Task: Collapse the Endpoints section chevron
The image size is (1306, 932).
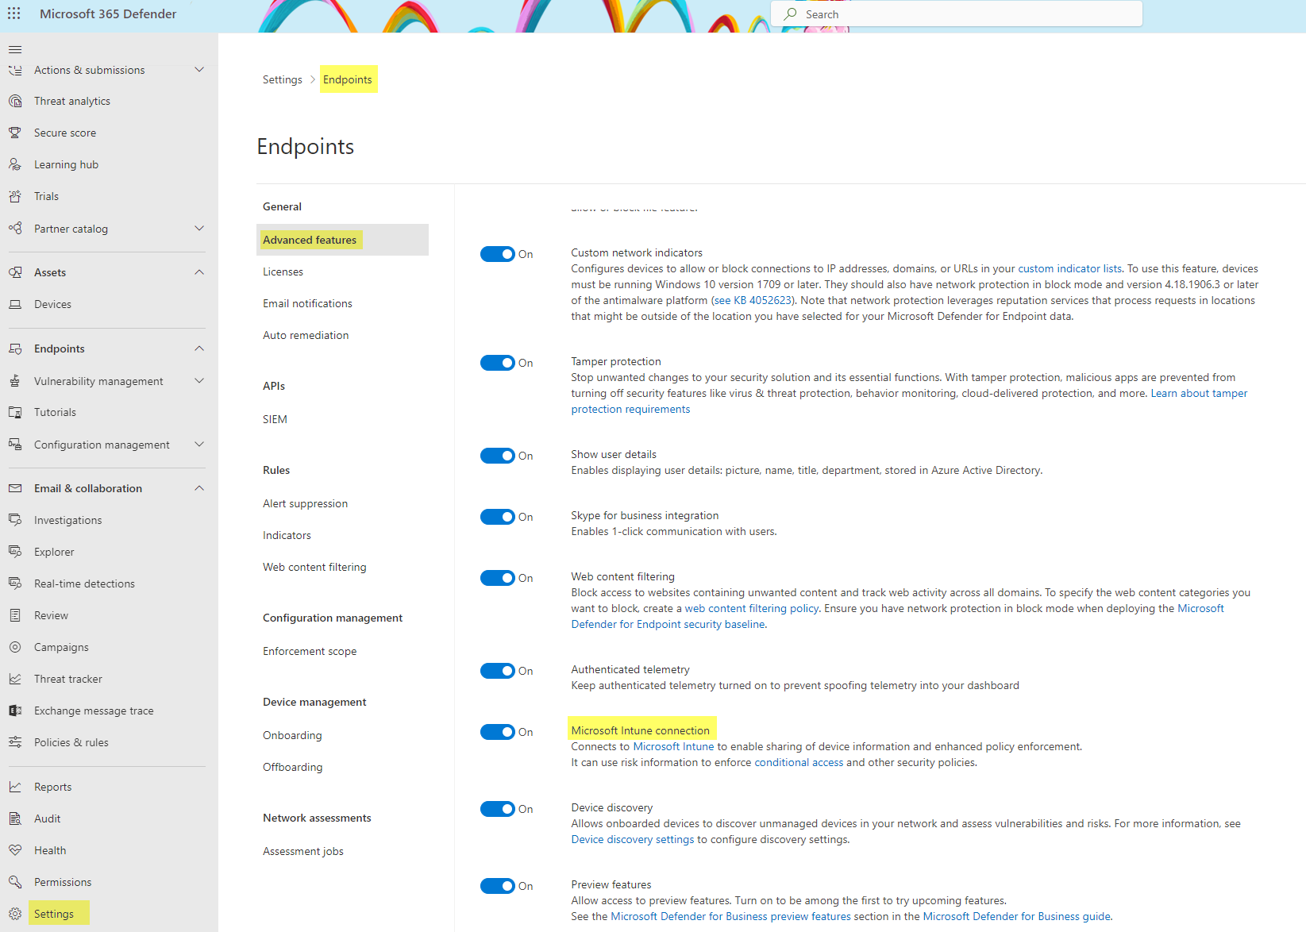Action: point(199,349)
